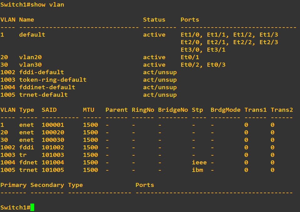Click the BrdgMode column header
Viewport: 300px width, 212px height.
tap(225, 110)
